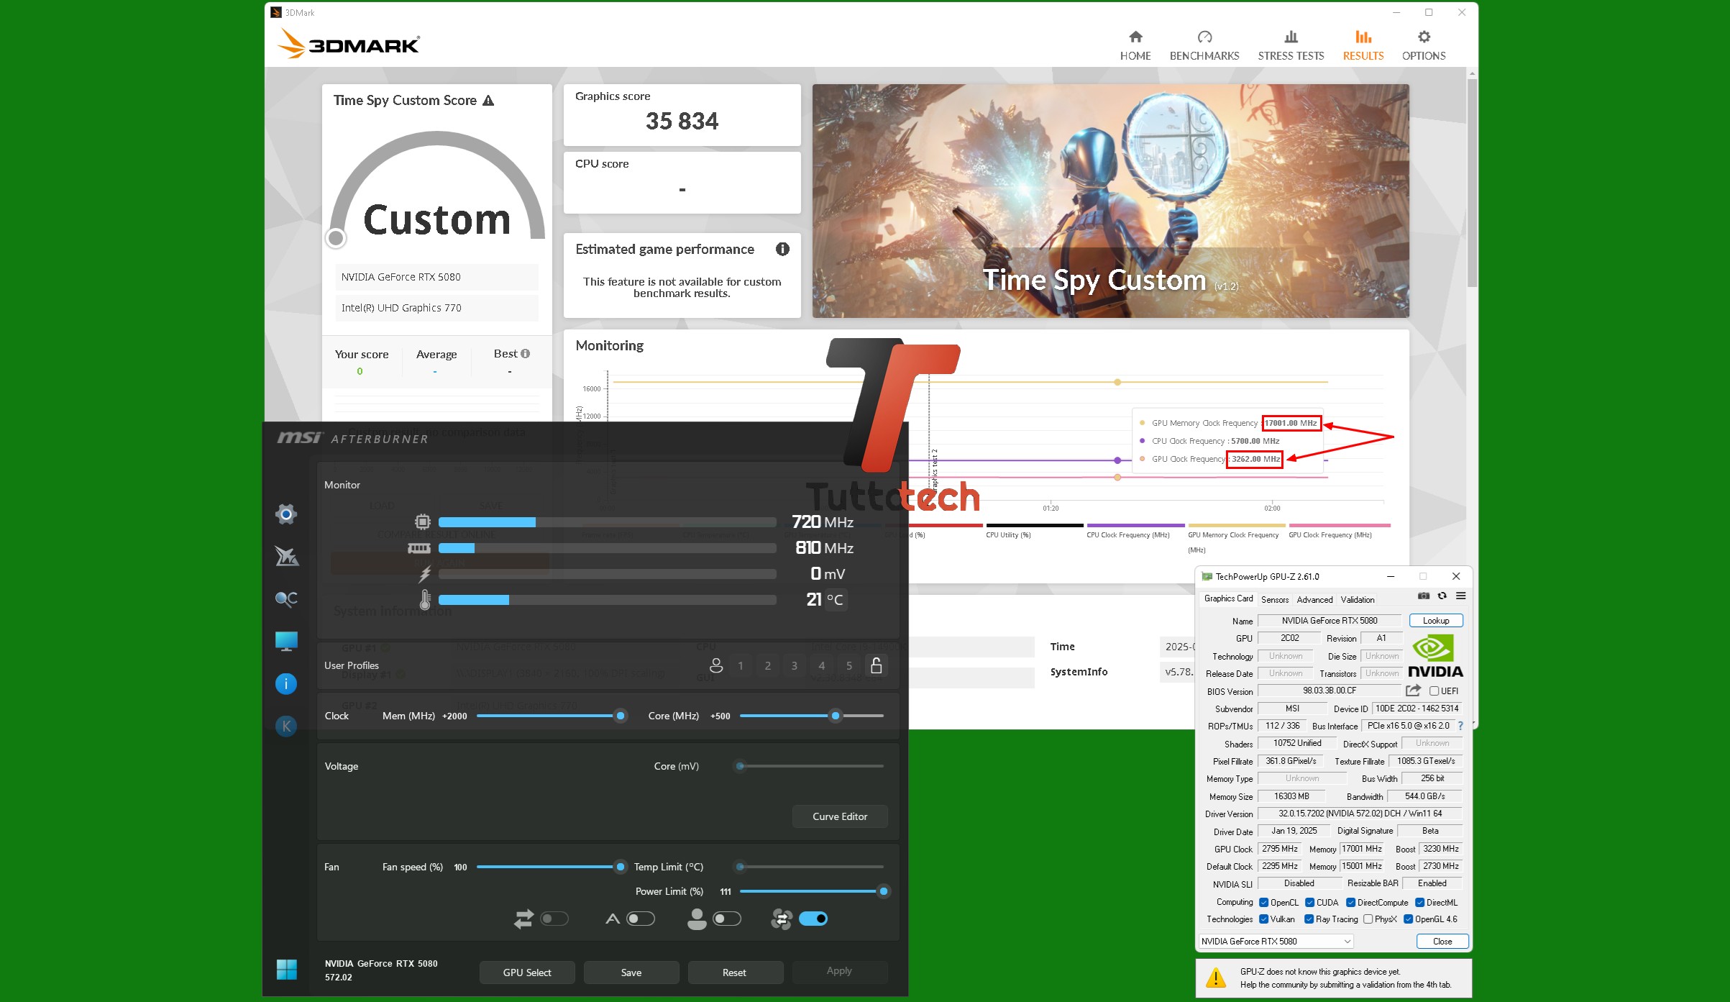This screenshot has width=1730, height=1002.
Task: Select the Stress Tests icon in 3DMark
Action: tap(1291, 43)
